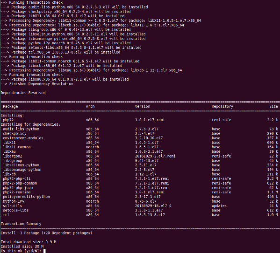The width and height of the screenshot is (280, 253).
Task: Click the libXau.so.6 Processing Dependency line
Action: (x=91, y=70)
